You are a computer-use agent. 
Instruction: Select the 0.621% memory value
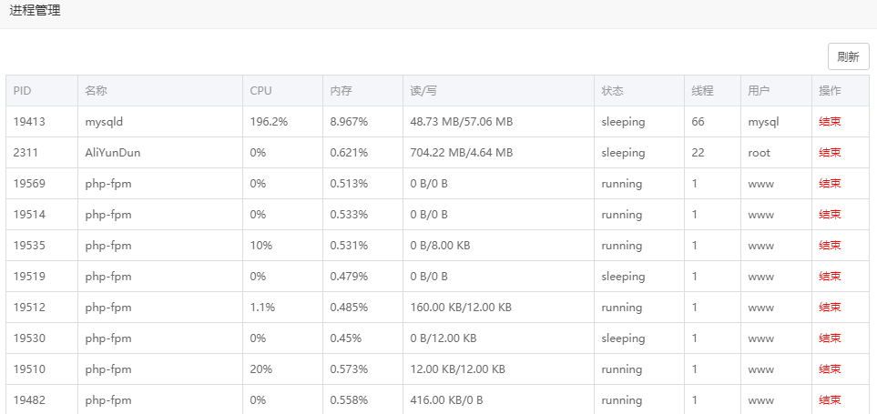coord(349,153)
